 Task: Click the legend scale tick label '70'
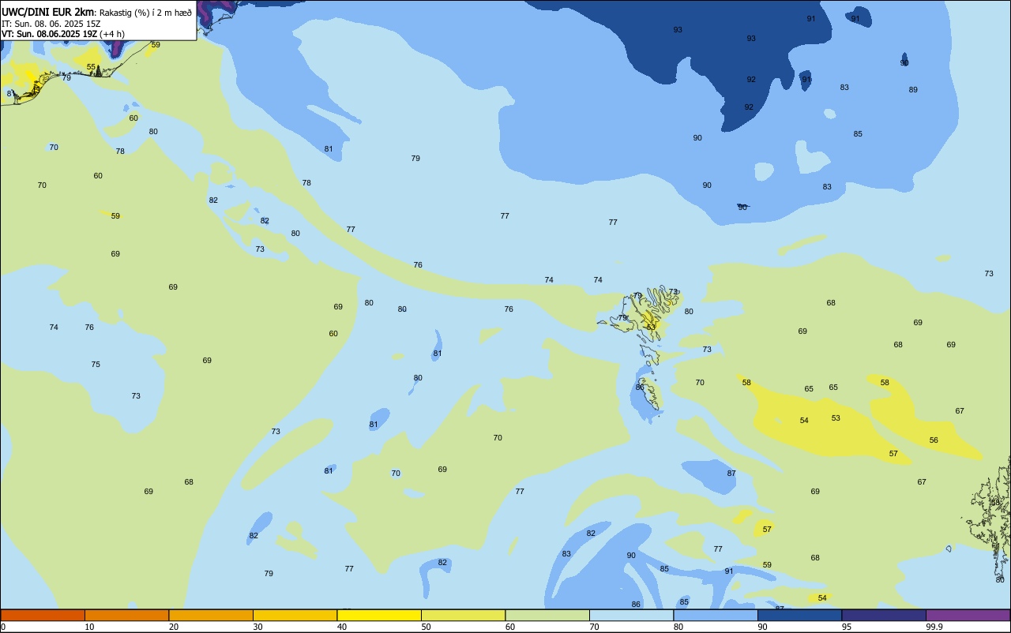[x=594, y=627]
